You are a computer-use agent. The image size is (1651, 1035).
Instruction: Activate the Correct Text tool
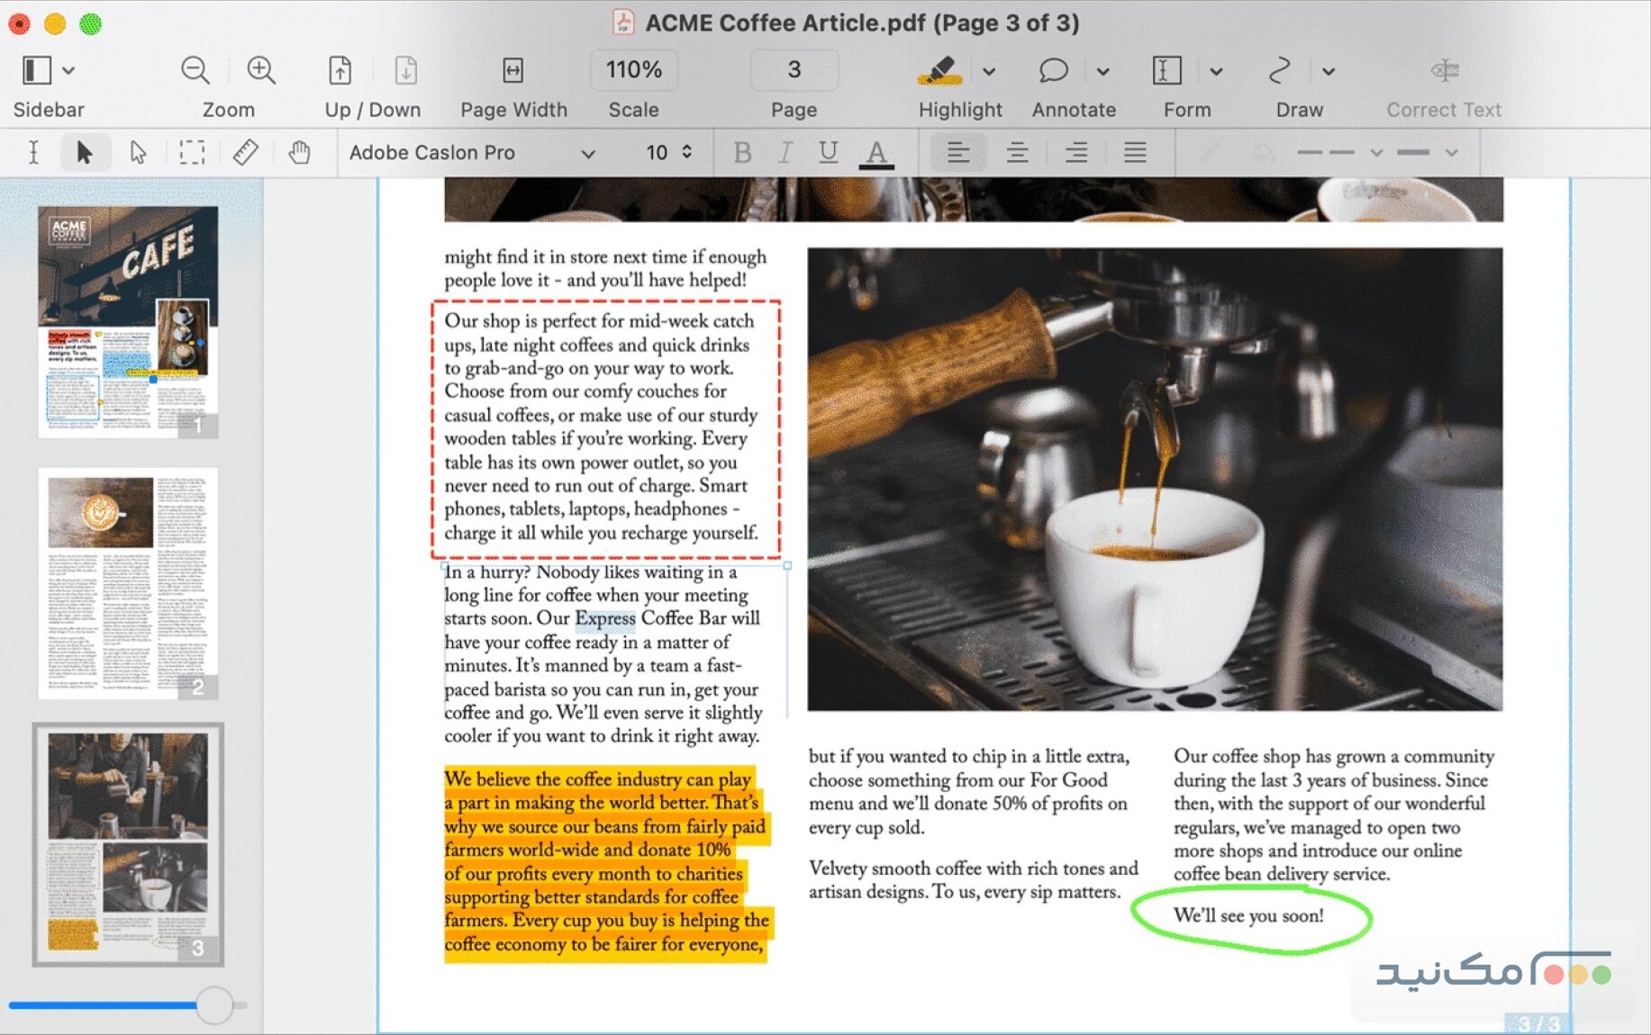click(x=1444, y=72)
